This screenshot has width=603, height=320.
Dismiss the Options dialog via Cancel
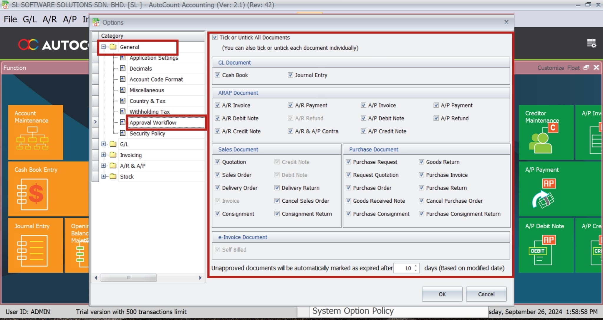click(486, 294)
